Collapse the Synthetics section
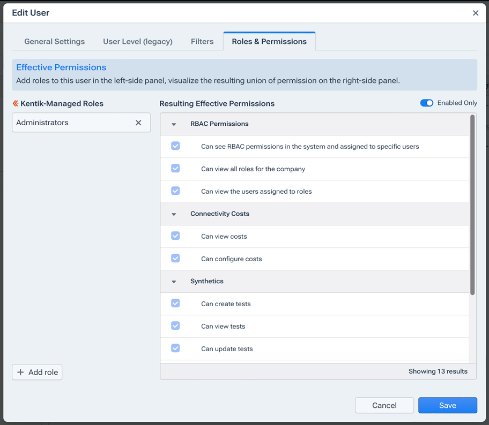Image resolution: width=489 pixels, height=425 pixels. 174,281
